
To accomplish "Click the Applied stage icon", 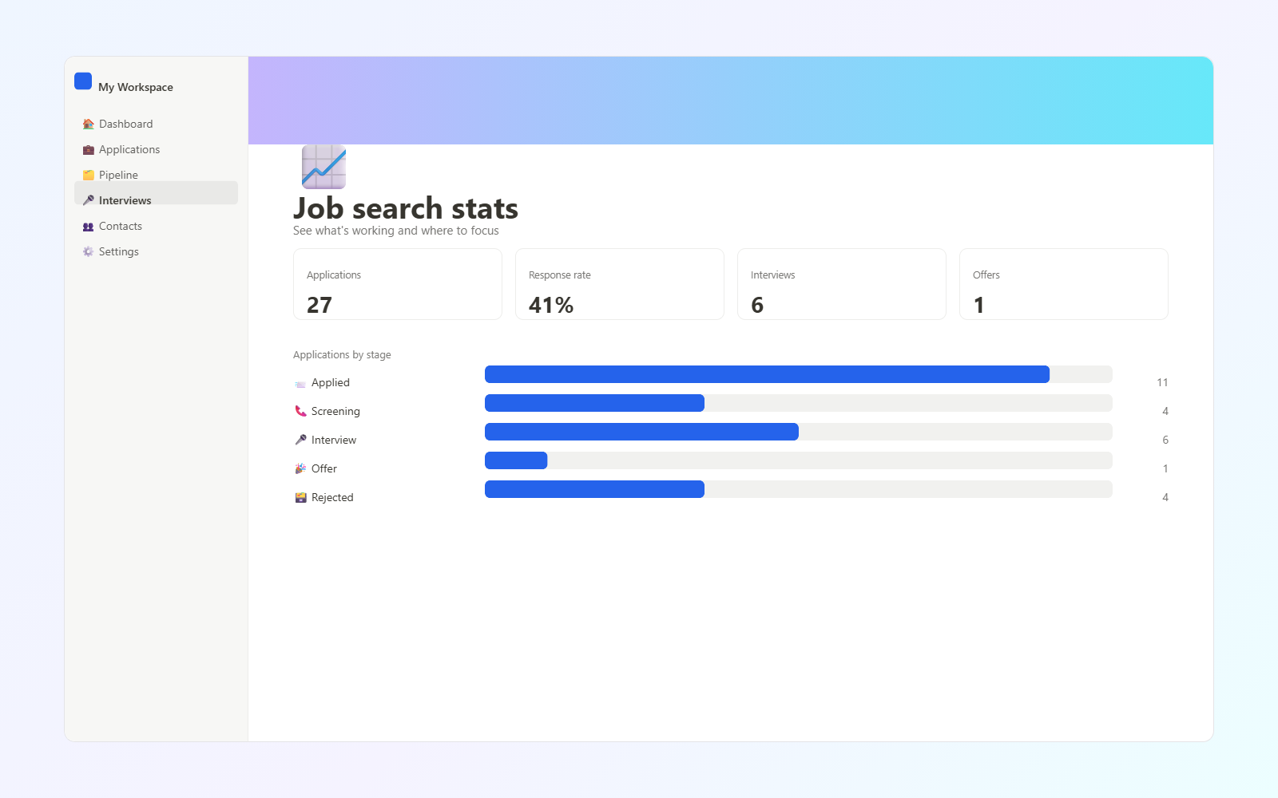I will point(300,383).
